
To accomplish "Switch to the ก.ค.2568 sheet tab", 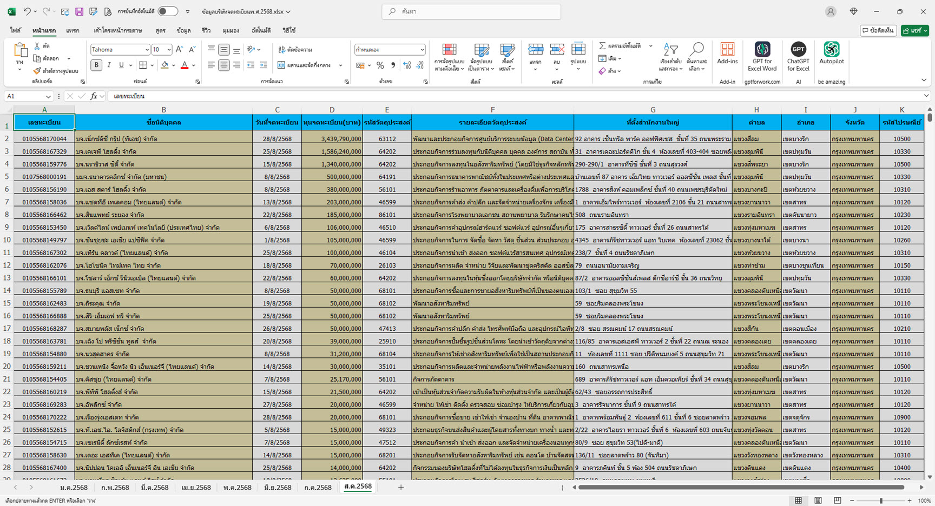I will [x=318, y=488].
